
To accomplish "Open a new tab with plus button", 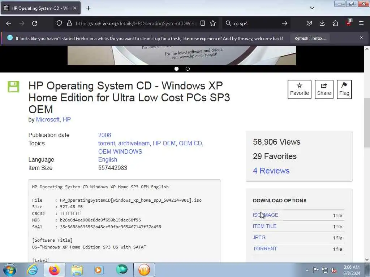I will 88,8.
